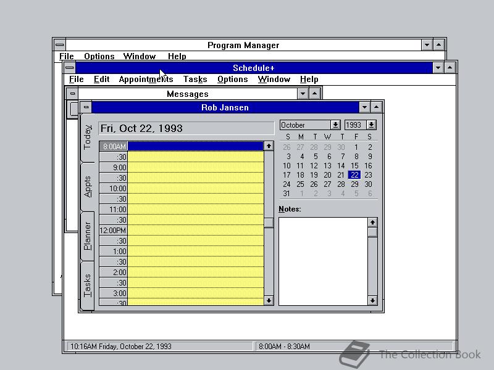Click the Notes scrollbar thumb
Viewport: 494px width, 370px height.
pos(372,232)
